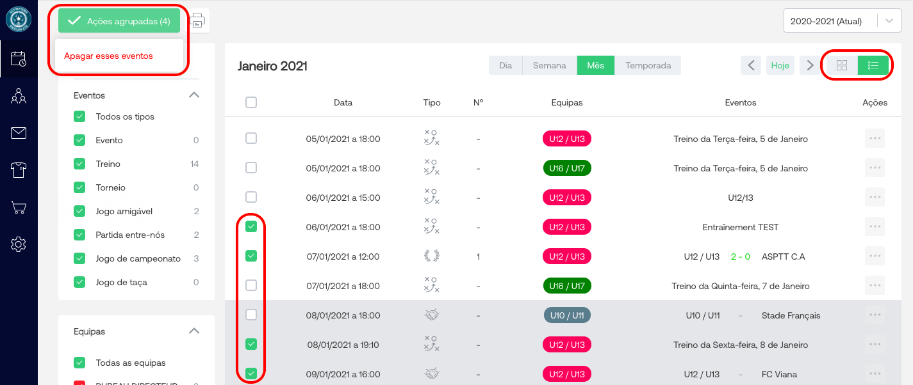Click the green U16 / U17 team badge
Viewport: 913px width, 385px height.
pos(566,168)
